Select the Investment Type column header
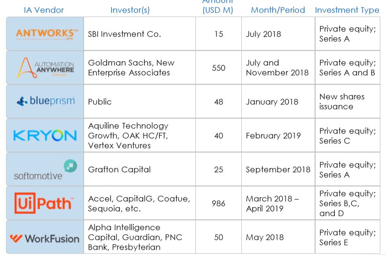 347,10
